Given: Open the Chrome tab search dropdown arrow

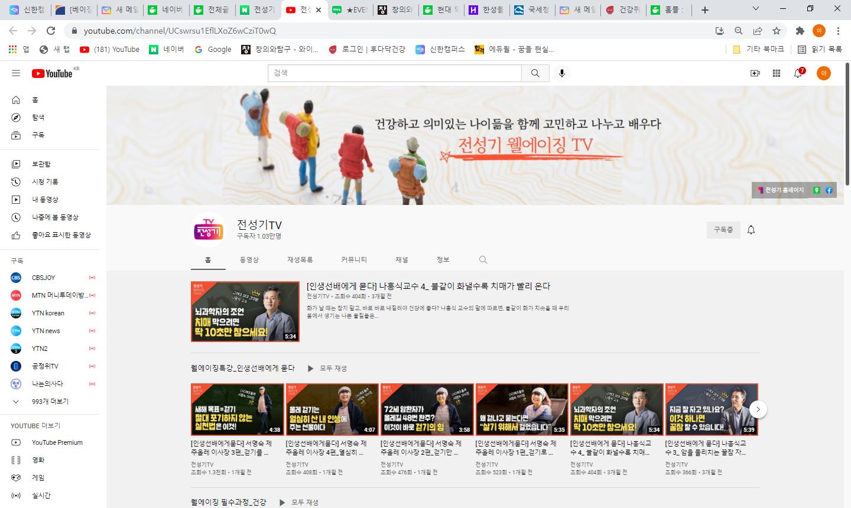Looking at the screenshot, I should click(x=756, y=9).
